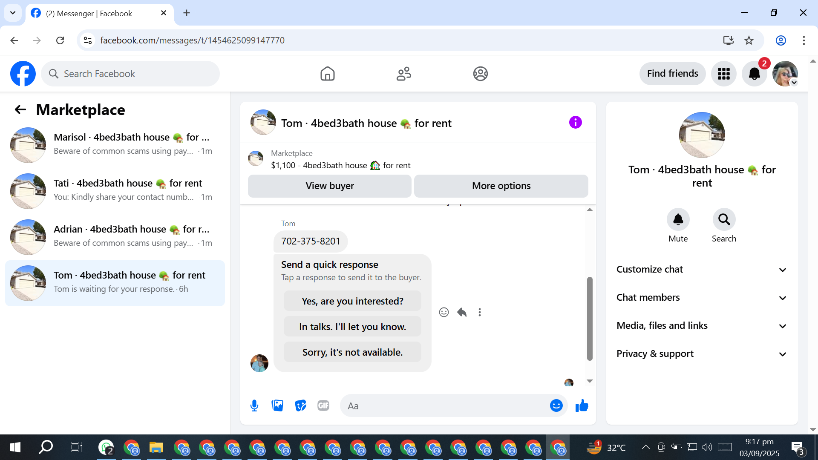818x460 pixels.
Task: Go back from Marketplace chats list
Action: [20, 110]
